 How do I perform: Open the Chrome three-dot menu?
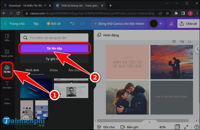point(197,13)
